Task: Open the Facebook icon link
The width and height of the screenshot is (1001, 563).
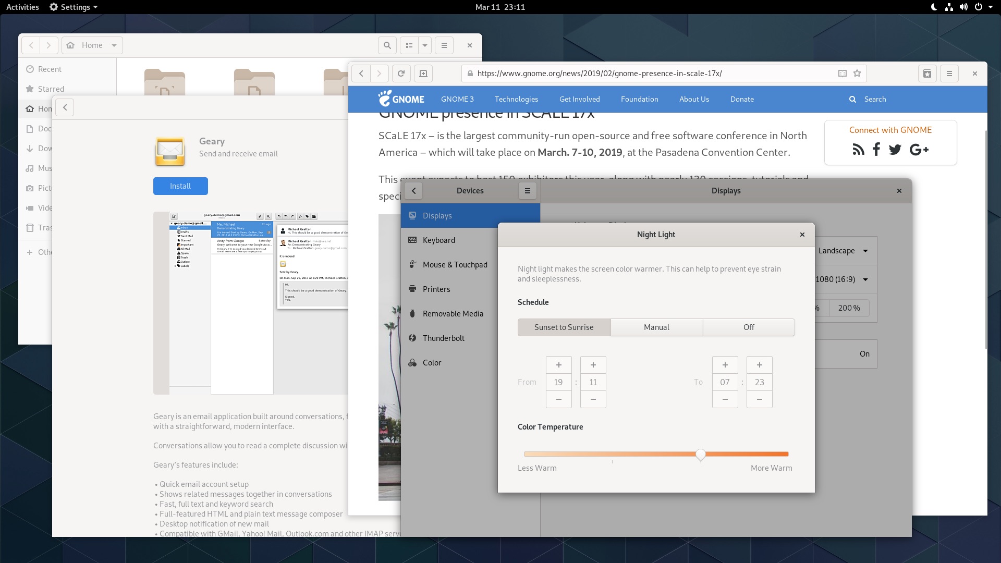Action: [876, 150]
